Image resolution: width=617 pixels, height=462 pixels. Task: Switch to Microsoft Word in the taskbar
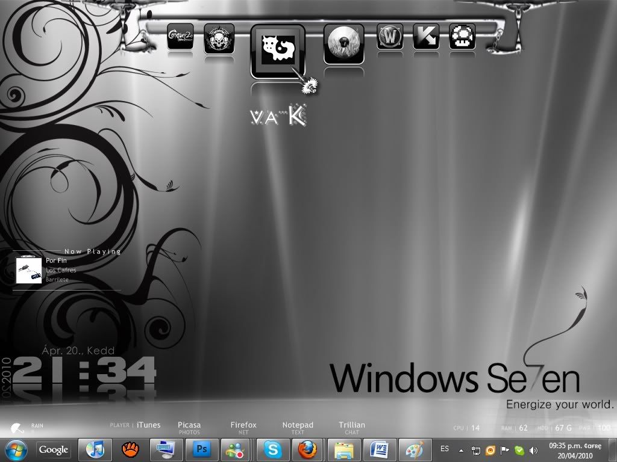tap(380, 450)
